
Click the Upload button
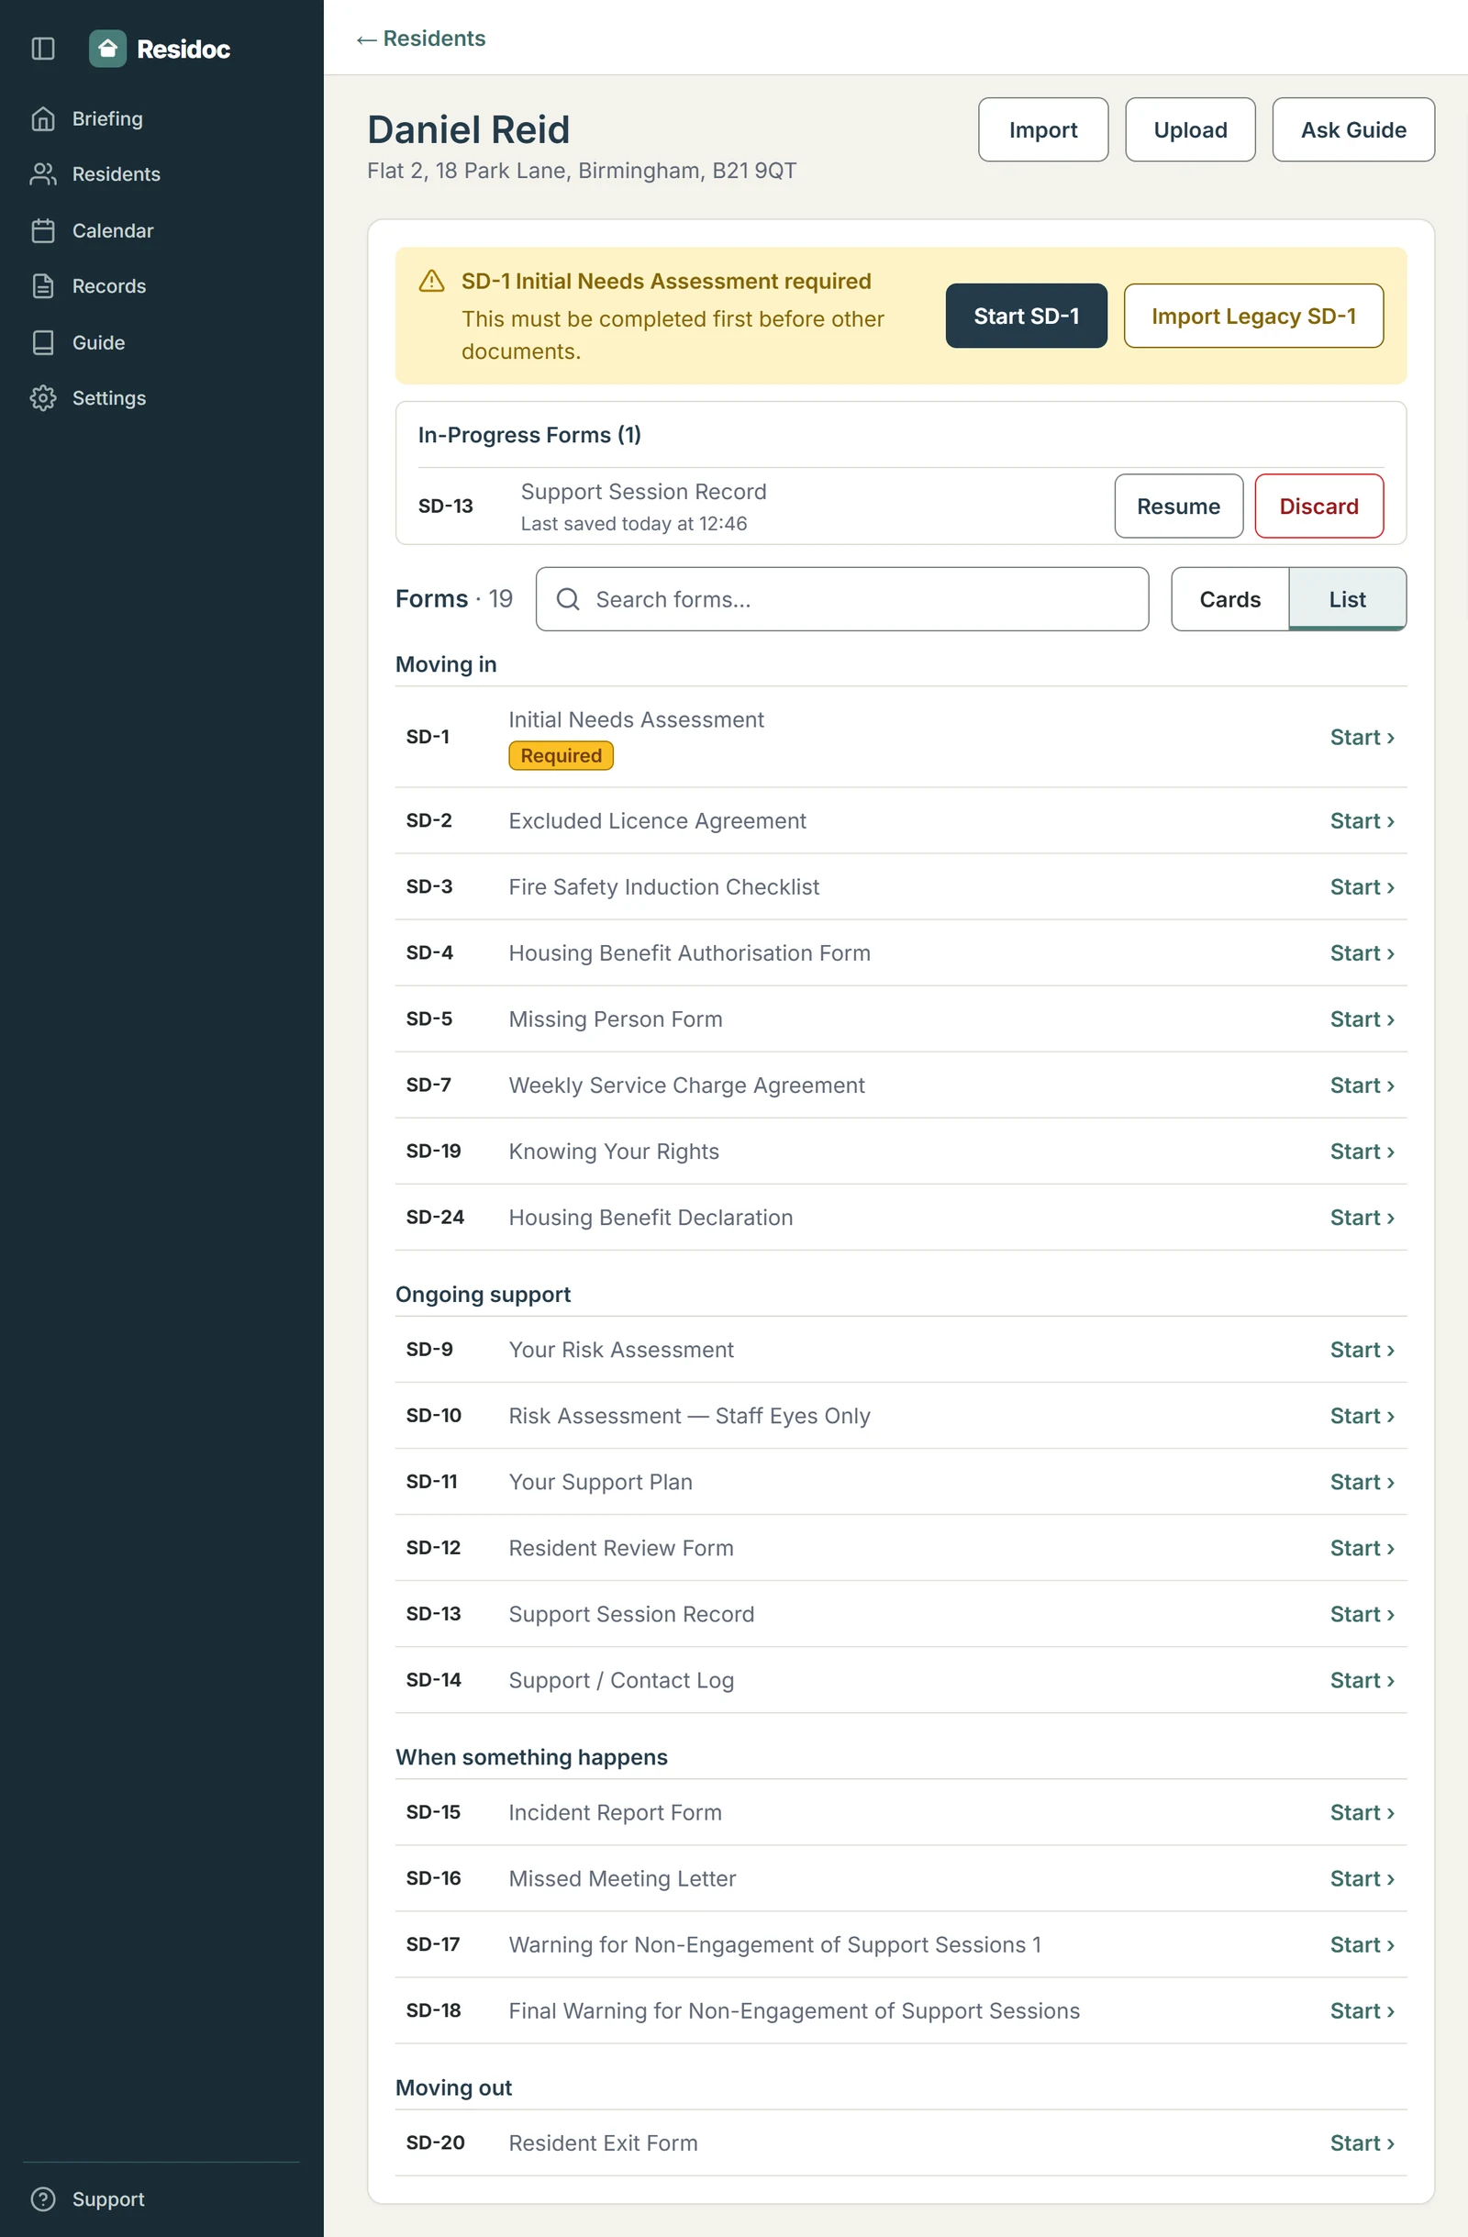(1190, 129)
